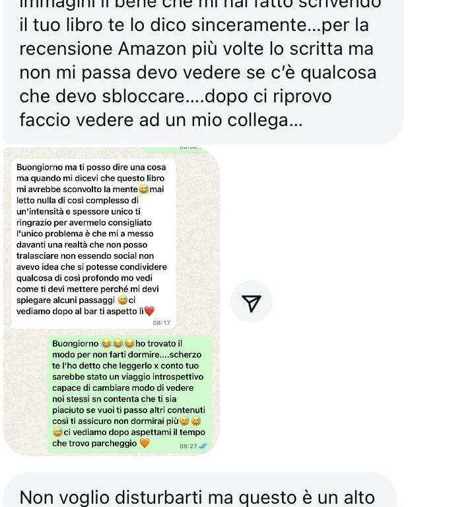
Task: Click the line faccio vedere ad un mio collega
Action: 160,120
